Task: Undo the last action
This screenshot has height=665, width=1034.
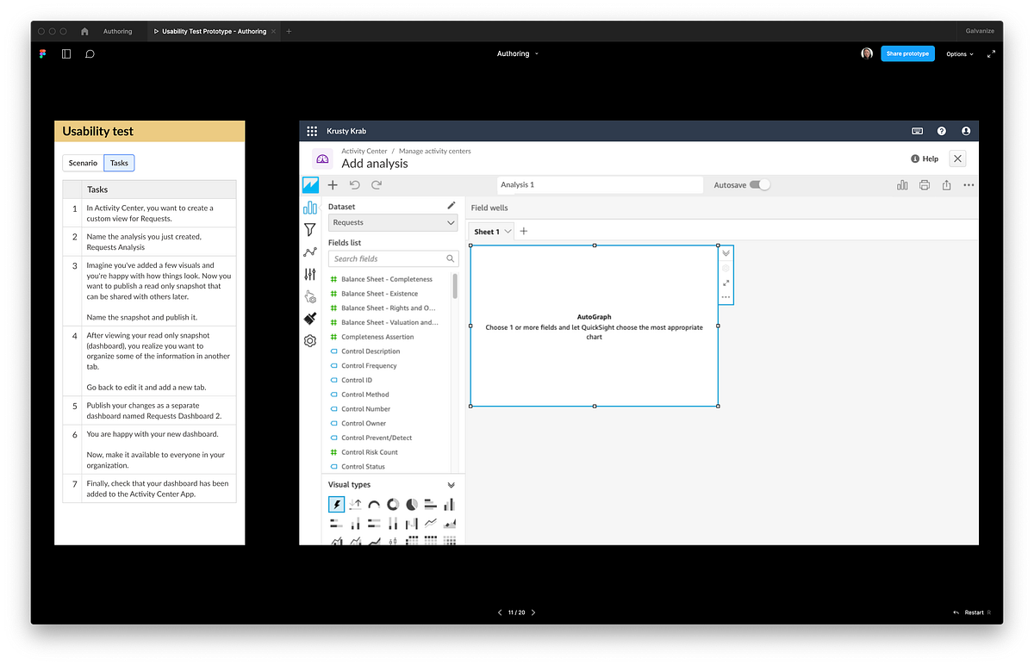Action: (354, 185)
